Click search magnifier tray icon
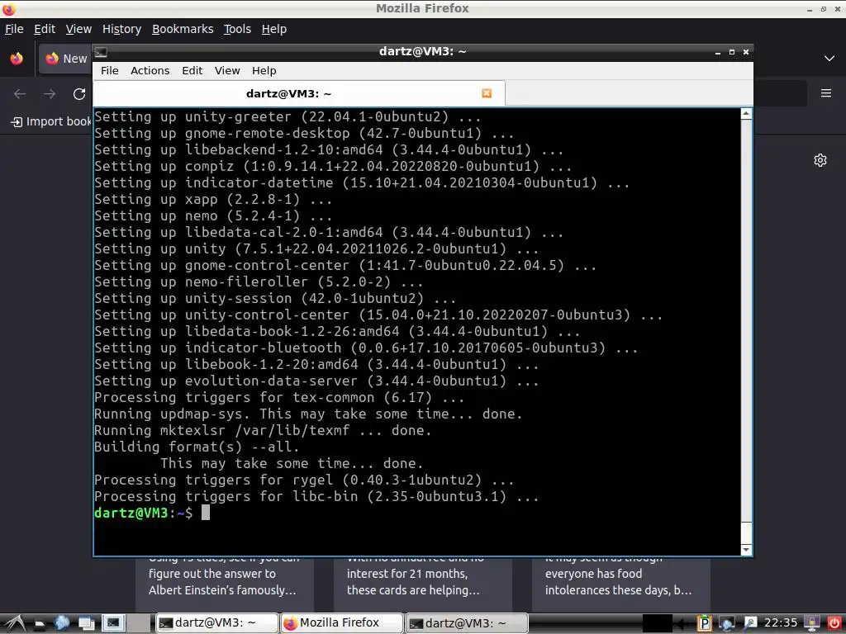846x634 pixels. (750, 623)
